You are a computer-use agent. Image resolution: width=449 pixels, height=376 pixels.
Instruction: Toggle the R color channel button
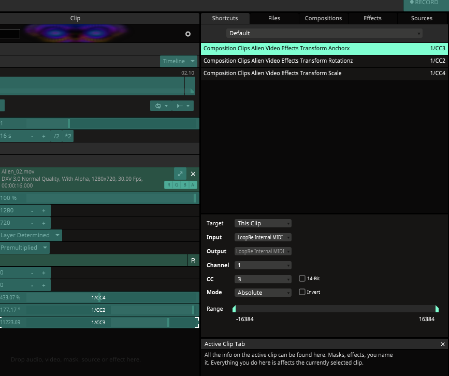click(168, 185)
